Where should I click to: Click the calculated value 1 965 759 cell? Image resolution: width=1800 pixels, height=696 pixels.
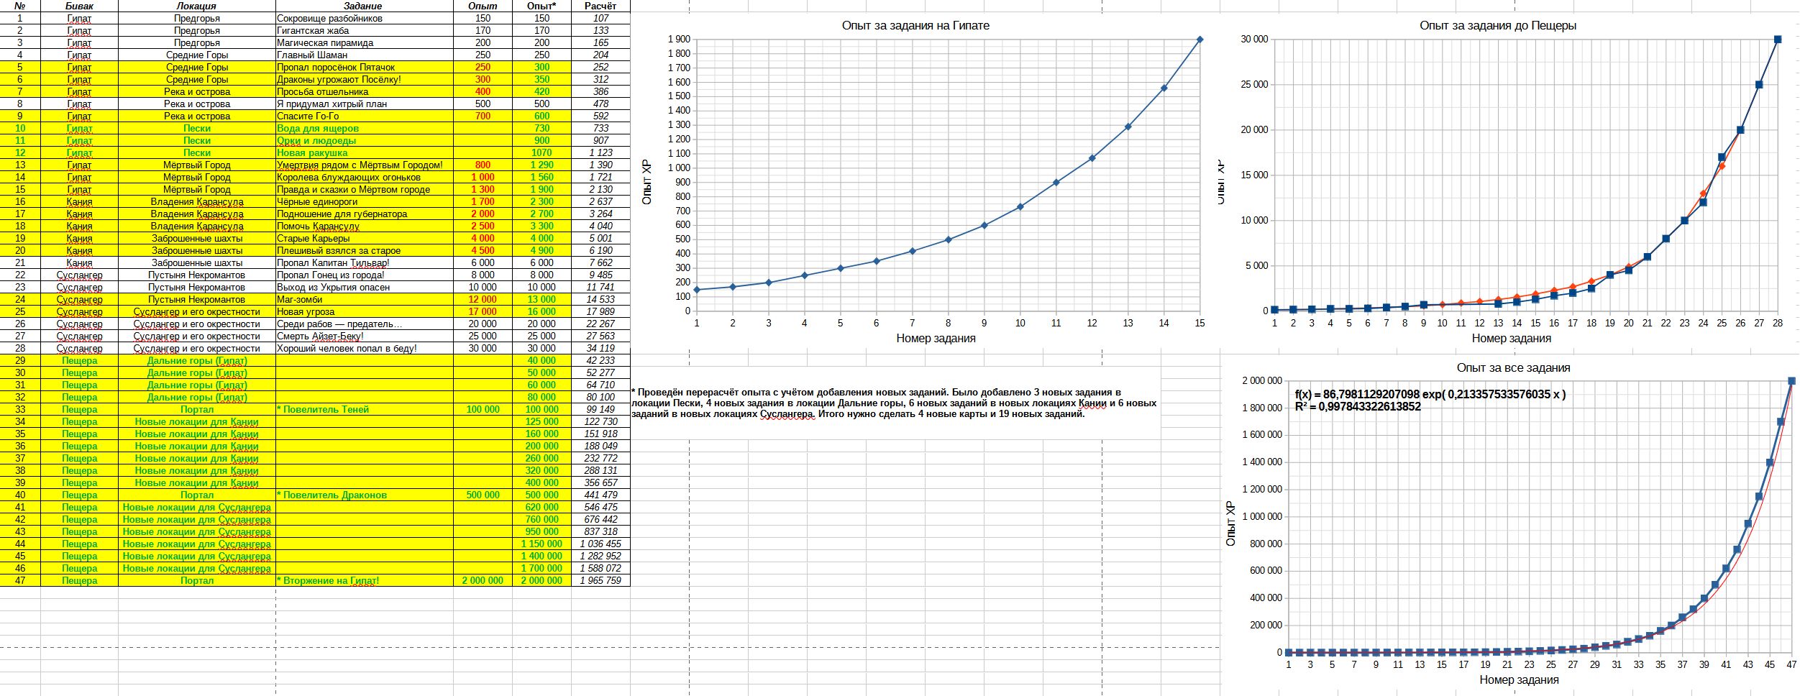(600, 580)
